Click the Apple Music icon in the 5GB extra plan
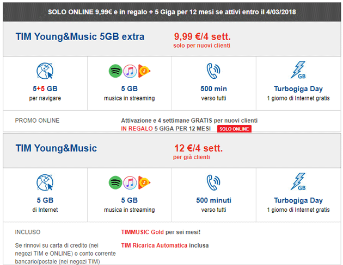 click(x=129, y=71)
